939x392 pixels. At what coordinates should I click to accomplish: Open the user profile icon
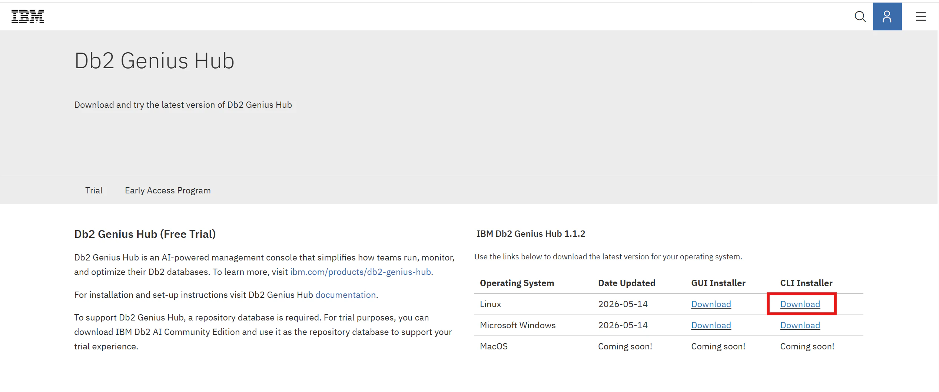(x=887, y=17)
